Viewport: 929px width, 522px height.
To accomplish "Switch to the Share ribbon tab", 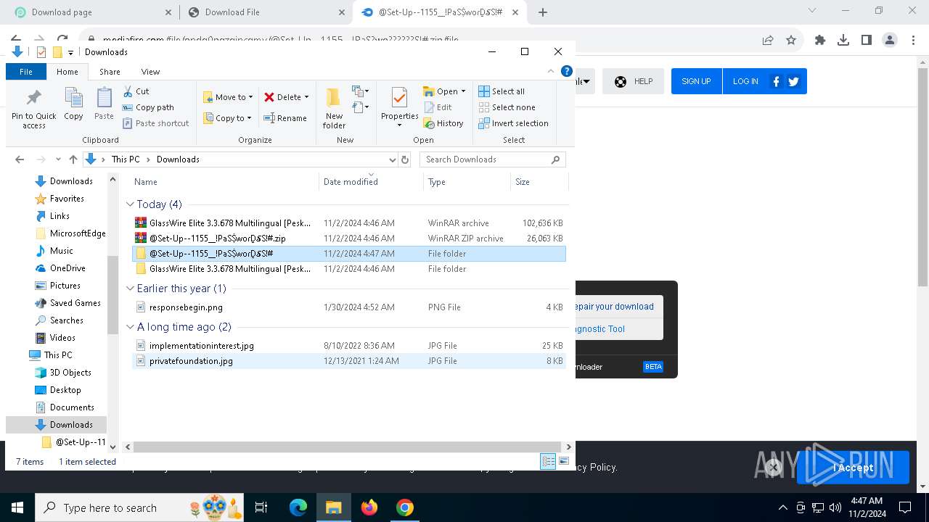I will click(110, 72).
